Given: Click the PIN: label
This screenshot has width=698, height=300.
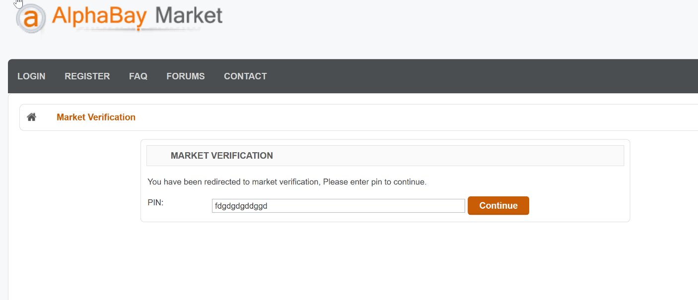Looking at the screenshot, I should 155,202.
